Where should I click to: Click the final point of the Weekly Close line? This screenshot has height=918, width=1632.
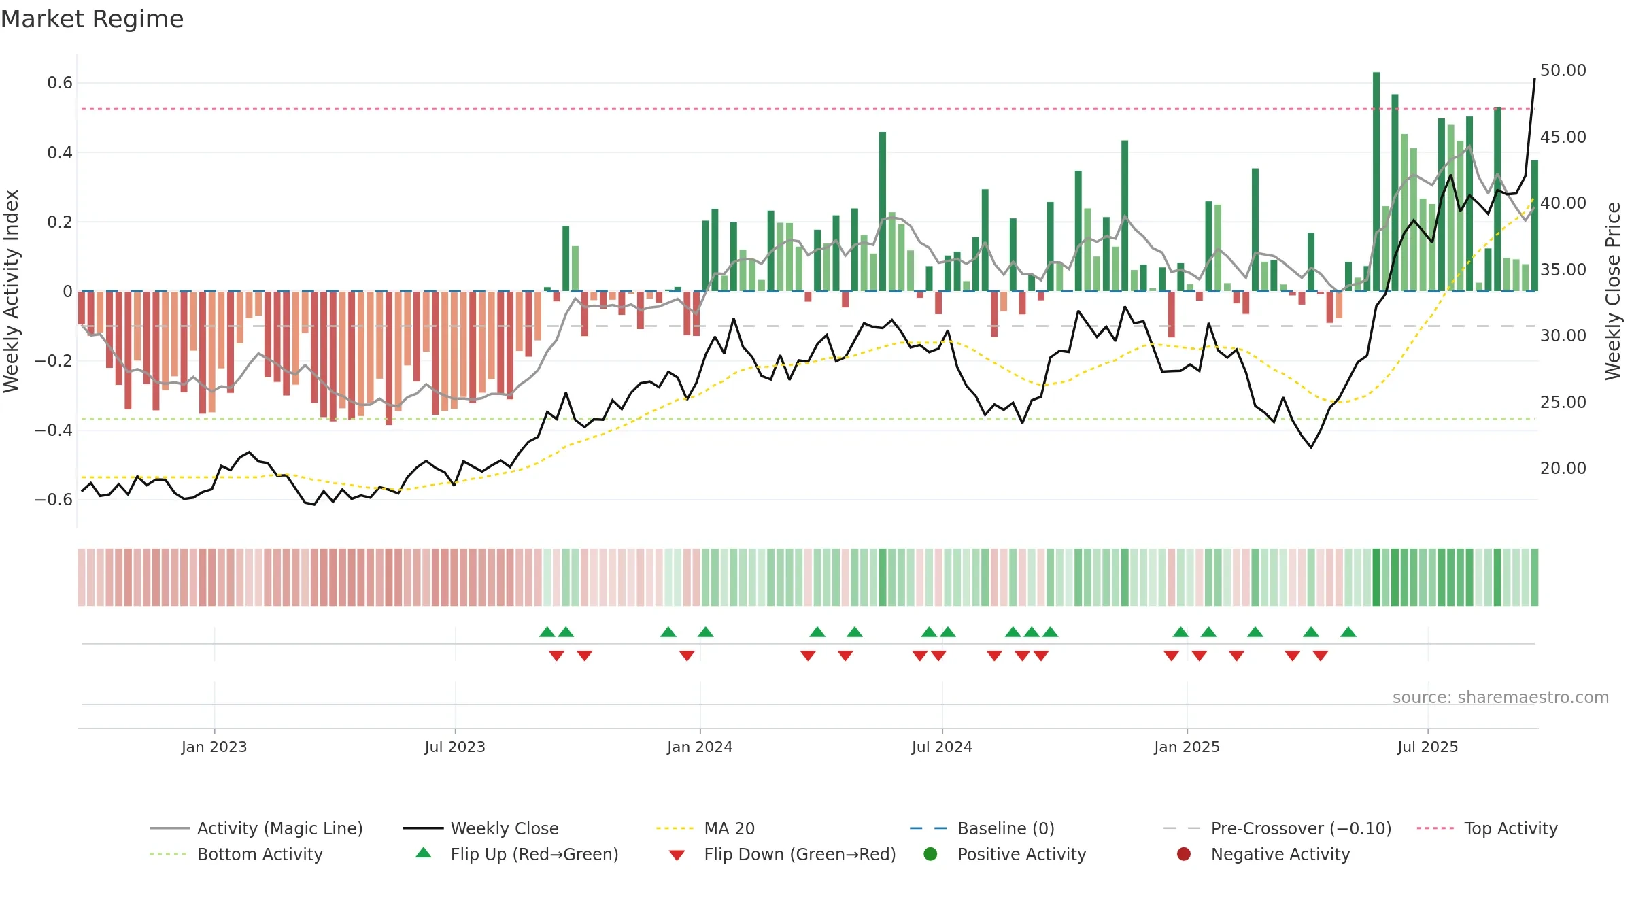click(x=1534, y=79)
